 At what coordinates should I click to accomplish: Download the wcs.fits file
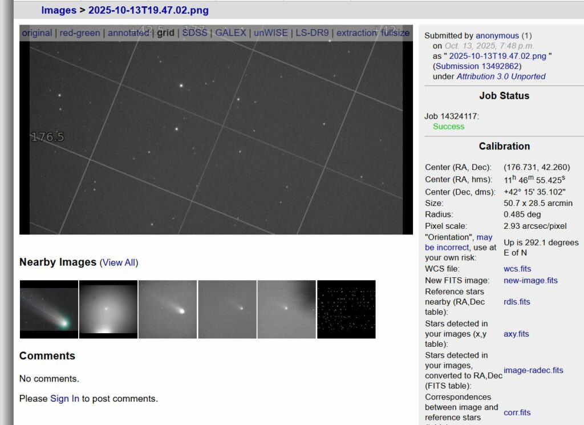[517, 269]
